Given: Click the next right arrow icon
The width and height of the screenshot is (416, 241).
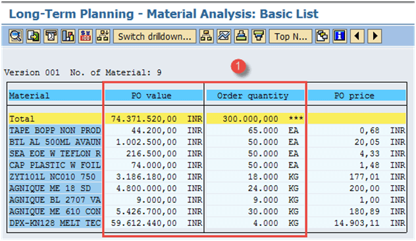Looking at the screenshot, I should coord(375,36).
